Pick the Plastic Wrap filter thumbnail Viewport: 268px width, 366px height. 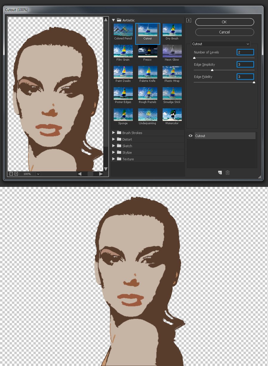172,72
